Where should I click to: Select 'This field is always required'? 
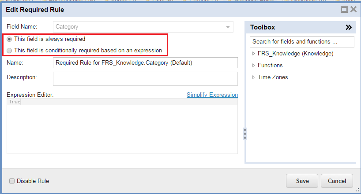click(10, 39)
